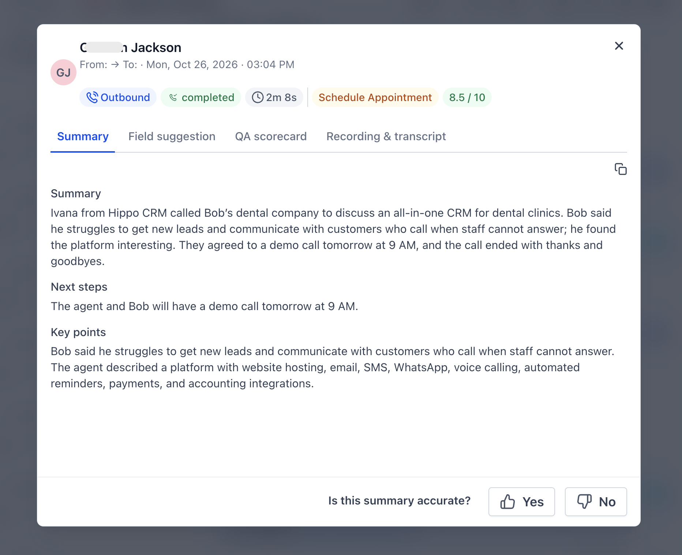
Task: Click the Next steps heading
Action: 79,287
